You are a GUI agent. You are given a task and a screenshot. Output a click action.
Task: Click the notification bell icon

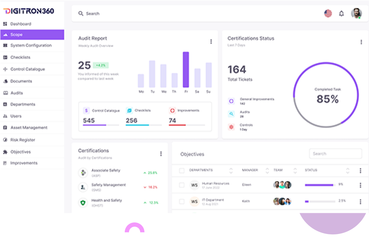pos(341,14)
